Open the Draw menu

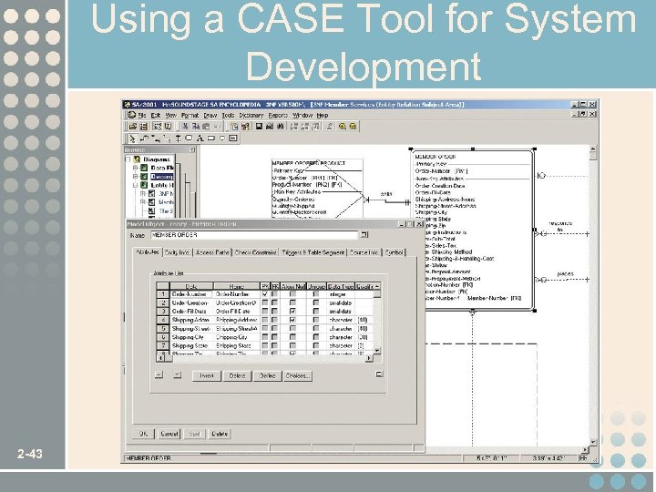click(x=210, y=115)
